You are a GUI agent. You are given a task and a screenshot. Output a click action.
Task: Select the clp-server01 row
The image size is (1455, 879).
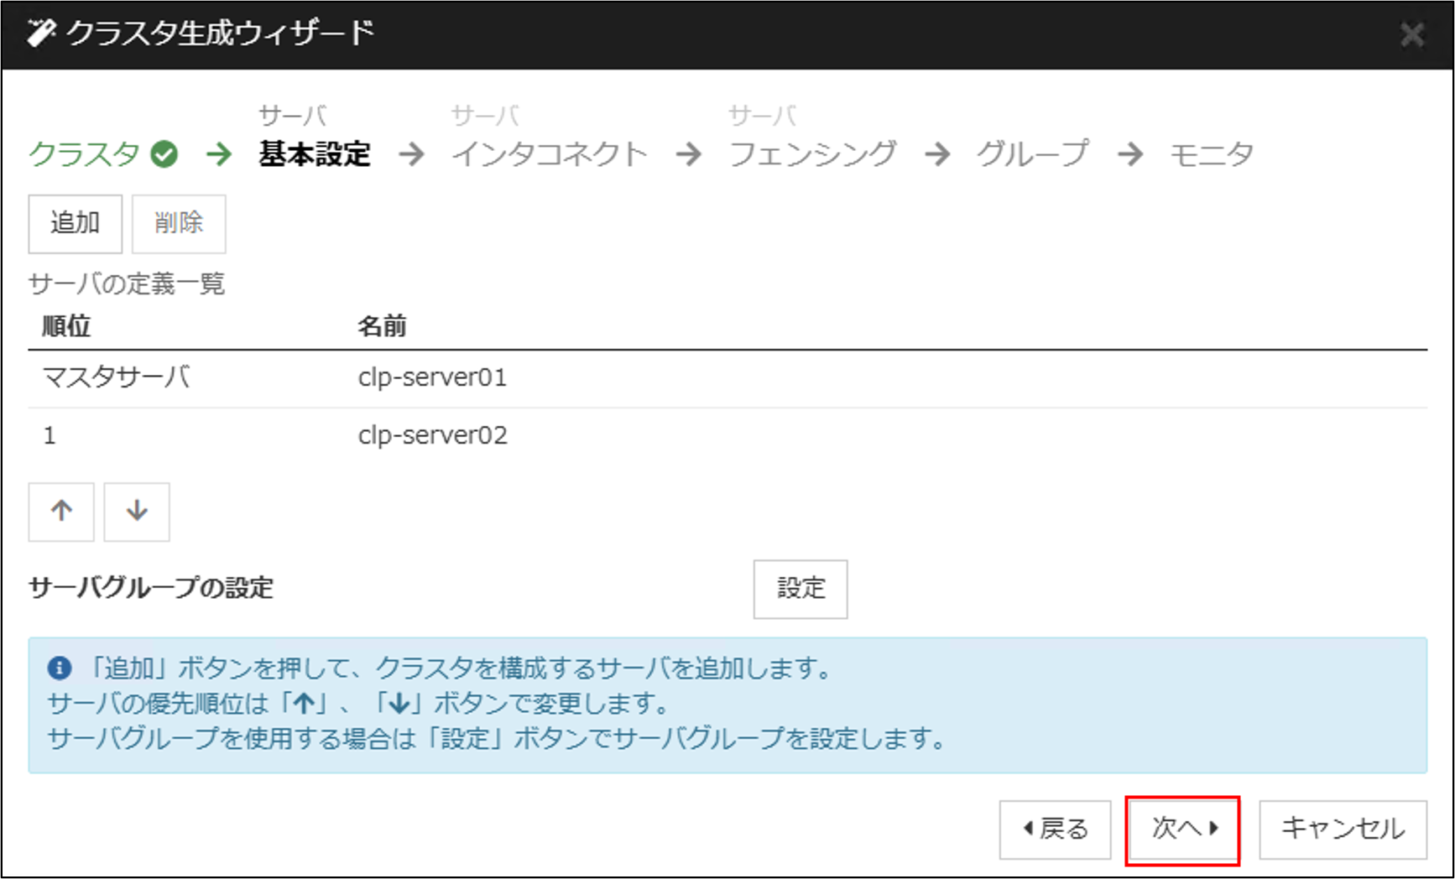pos(432,378)
